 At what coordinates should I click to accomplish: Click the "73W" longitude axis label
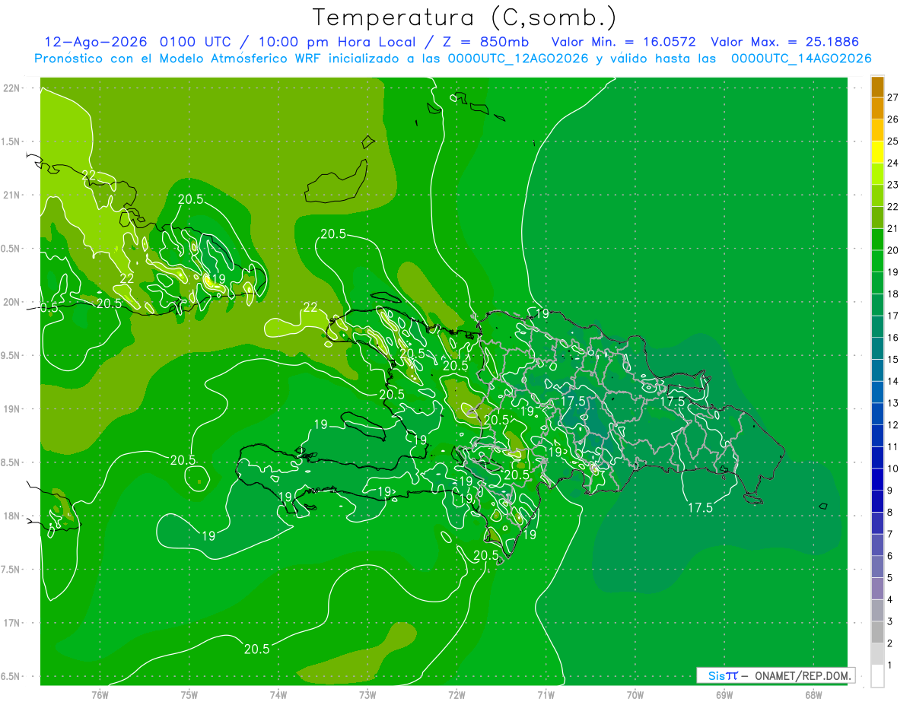(x=367, y=694)
